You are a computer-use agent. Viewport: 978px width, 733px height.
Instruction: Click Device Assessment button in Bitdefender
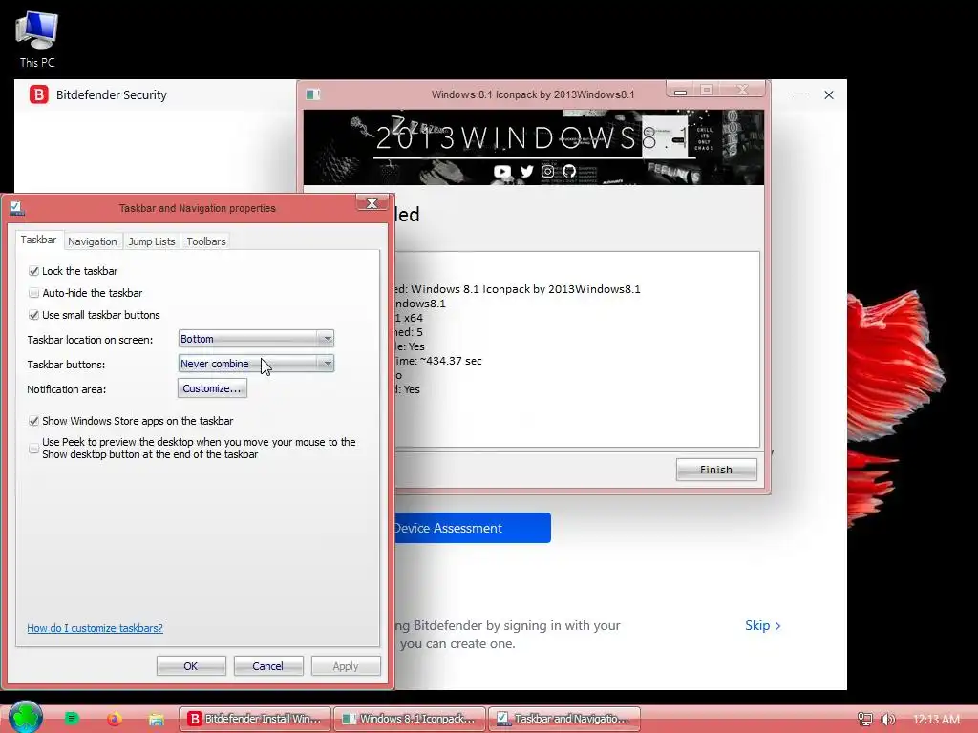[x=473, y=528]
